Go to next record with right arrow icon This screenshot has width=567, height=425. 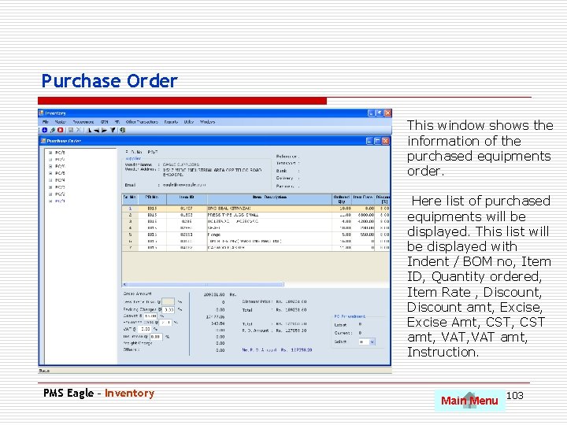click(x=104, y=130)
